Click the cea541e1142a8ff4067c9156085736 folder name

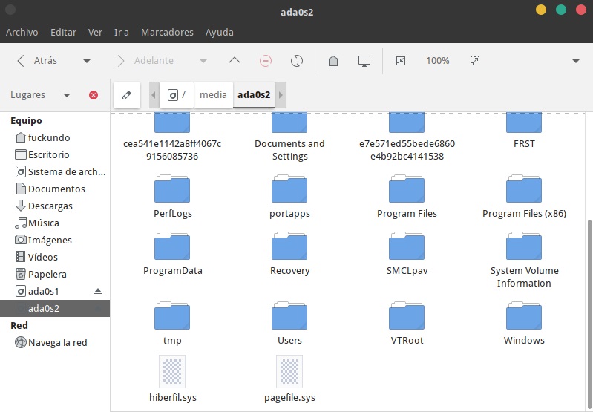[x=172, y=150]
